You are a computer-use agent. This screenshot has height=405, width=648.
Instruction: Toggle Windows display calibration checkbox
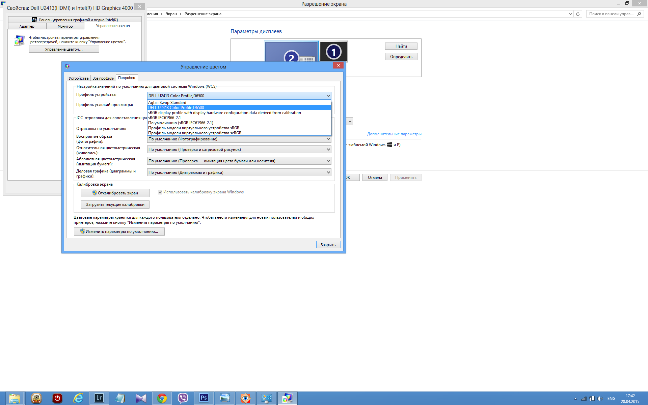point(160,192)
